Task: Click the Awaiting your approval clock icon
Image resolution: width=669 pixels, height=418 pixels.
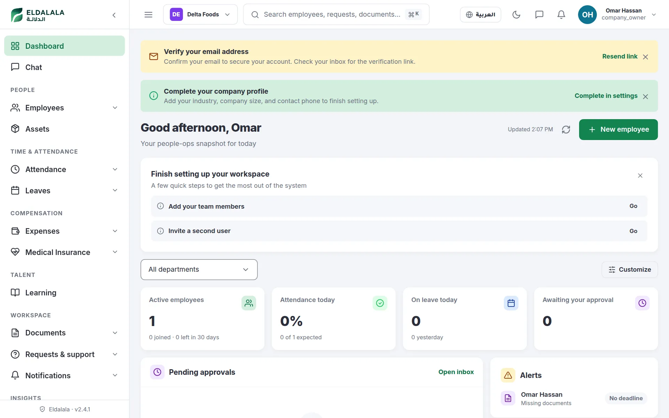Action: click(642, 303)
